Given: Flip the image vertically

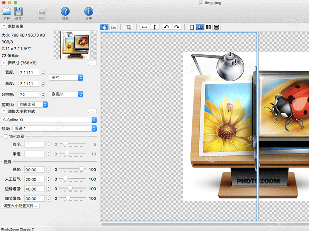Looking at the screenshot, I should 155,27.
